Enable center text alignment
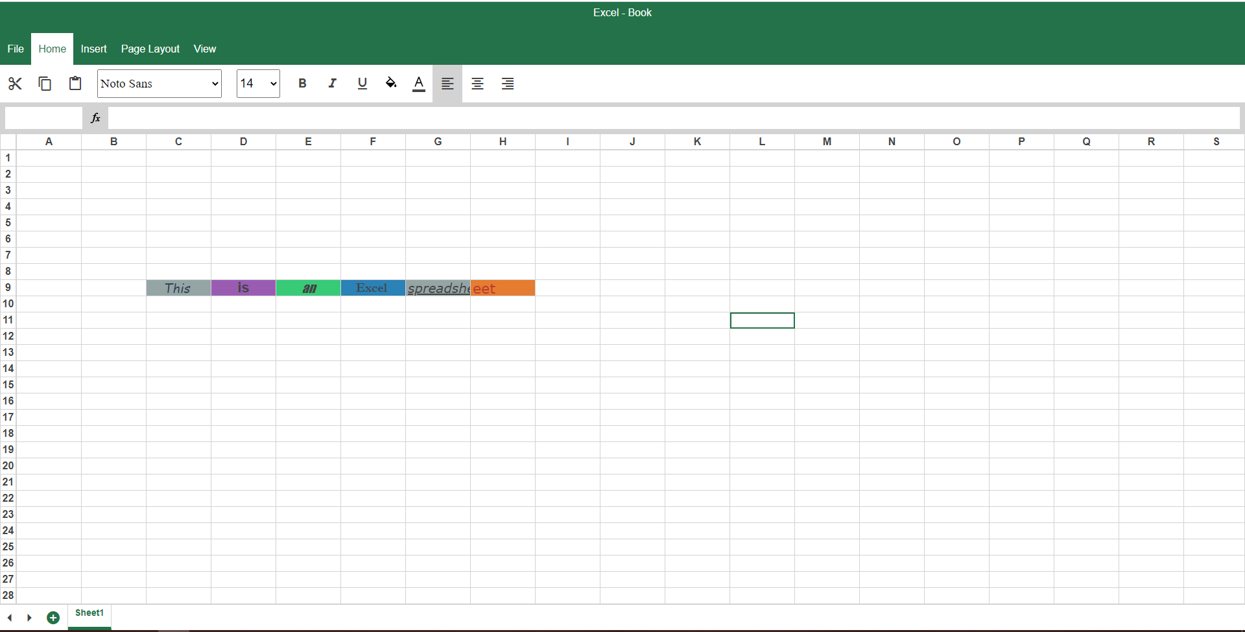Image resolution: width=1245 pixels, height=632 pixels. point(477,84)
